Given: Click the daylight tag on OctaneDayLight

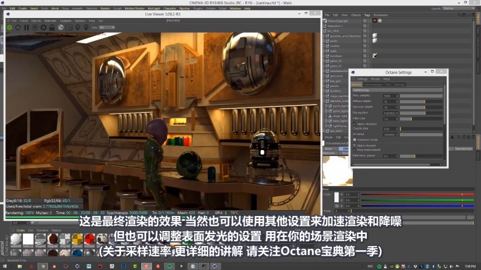Looking at the screenshot, I should click(x=375, y=20).
